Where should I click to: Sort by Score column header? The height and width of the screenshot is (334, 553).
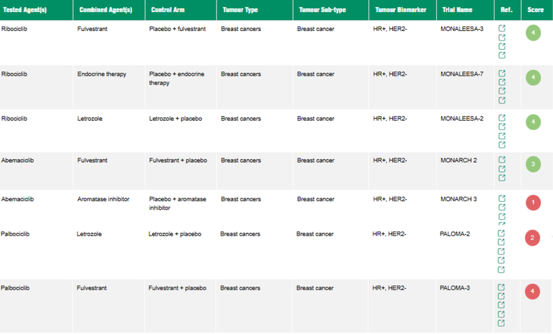(536, 10)
